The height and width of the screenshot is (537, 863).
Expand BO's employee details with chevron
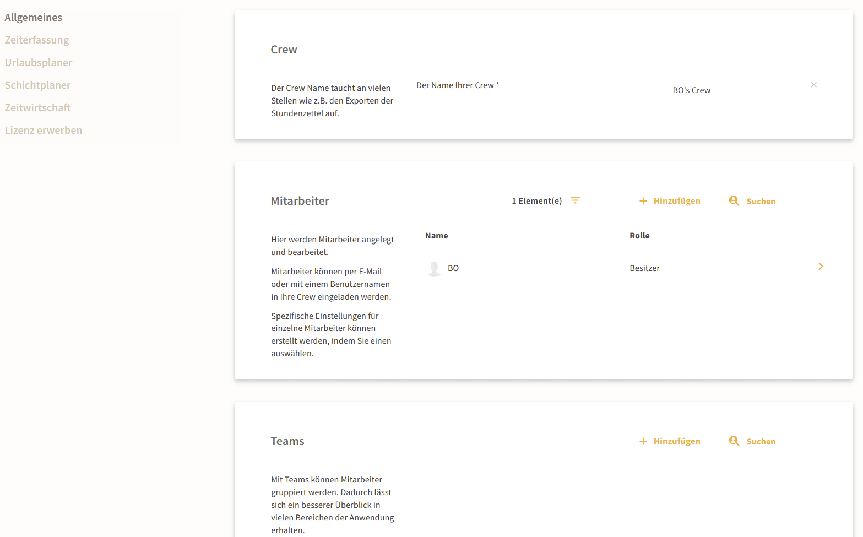(820, 267)
